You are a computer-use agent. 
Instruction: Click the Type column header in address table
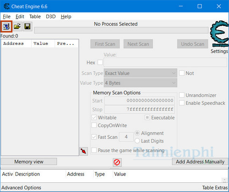pyautogui.click(x=103, y=174)
